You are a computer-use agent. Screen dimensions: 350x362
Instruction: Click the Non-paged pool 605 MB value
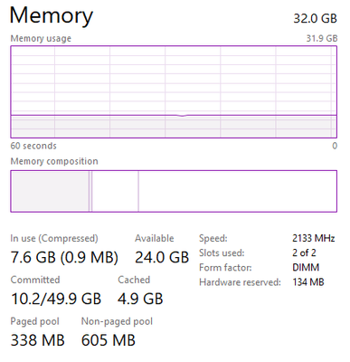coord(109,340)
